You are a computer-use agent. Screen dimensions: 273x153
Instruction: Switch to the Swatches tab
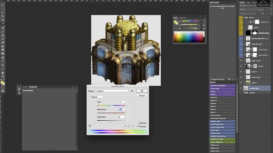tap(183, 18)
